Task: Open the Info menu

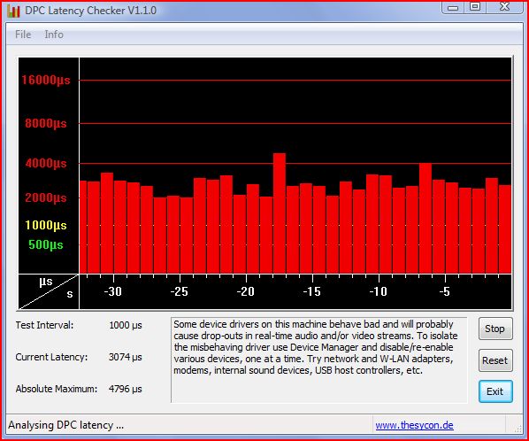Action: coord(54,35)
